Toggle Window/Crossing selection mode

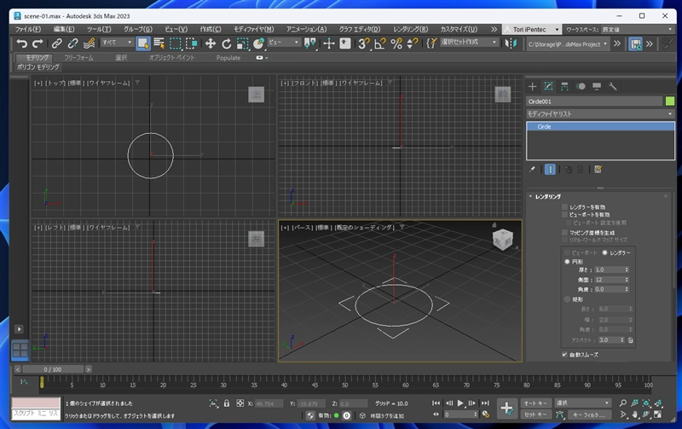coord(191,43)
